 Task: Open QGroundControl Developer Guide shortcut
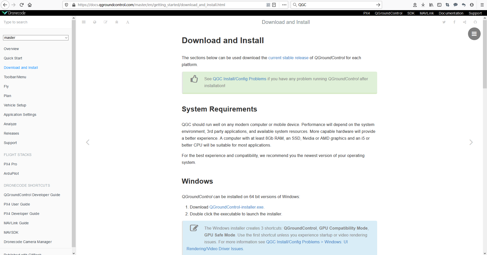click(x=32, y=195)
